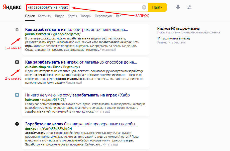The width and height of the screenshot is (230, 151).
Task: Click into the search query input field
Action: (105, 8)
